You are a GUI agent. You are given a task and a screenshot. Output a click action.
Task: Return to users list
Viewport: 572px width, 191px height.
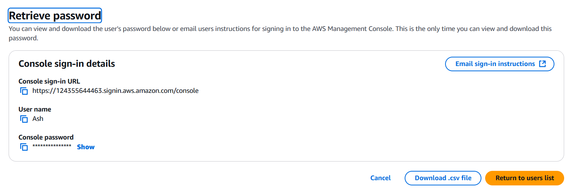tap(524, 178)
